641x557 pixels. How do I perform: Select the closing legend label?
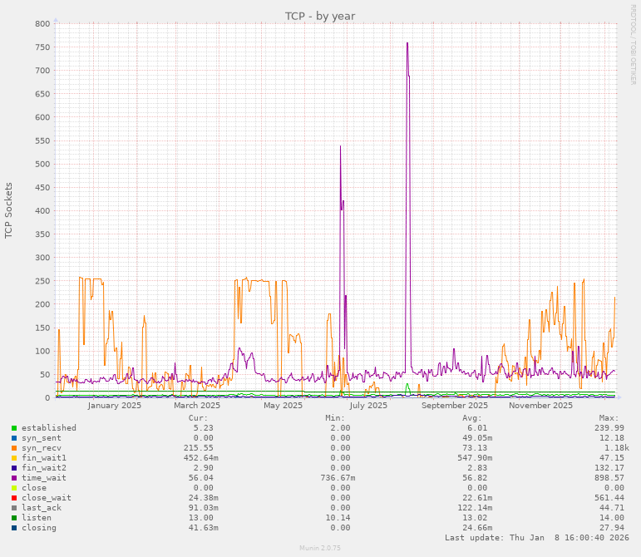click(x=39, y=528)
